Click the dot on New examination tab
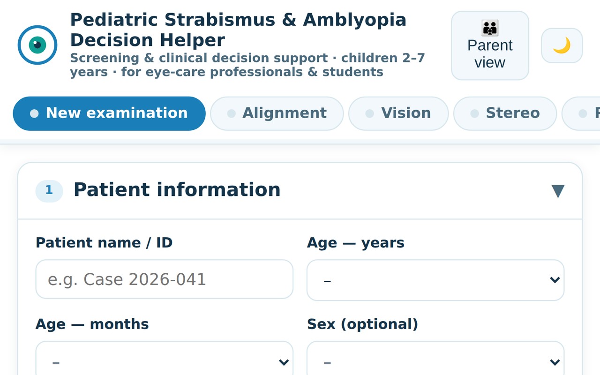Image resolution: width=600 pixels, height=375 pixels. pyautogui.click(x=34, y=113)
